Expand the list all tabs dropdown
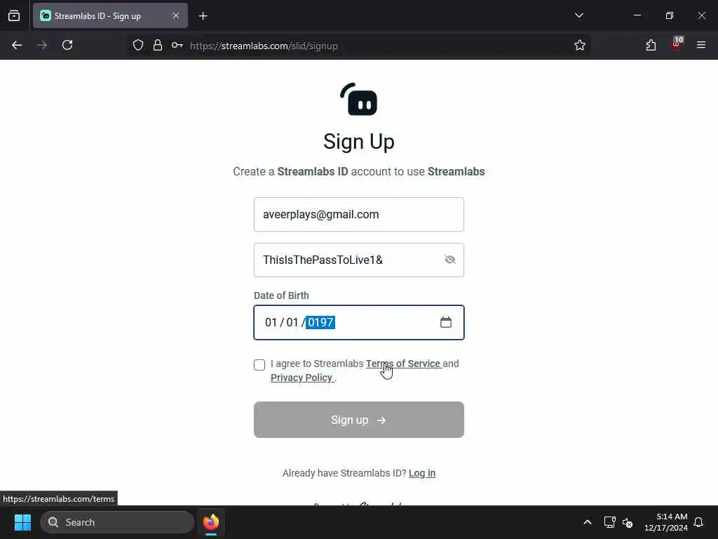The height and width of the screenshot is (539, 718). (578, 15)
